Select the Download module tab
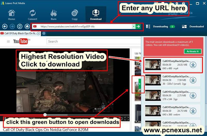 click(96, 14)
